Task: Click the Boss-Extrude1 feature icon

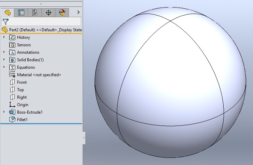Action: click(12, 112)
